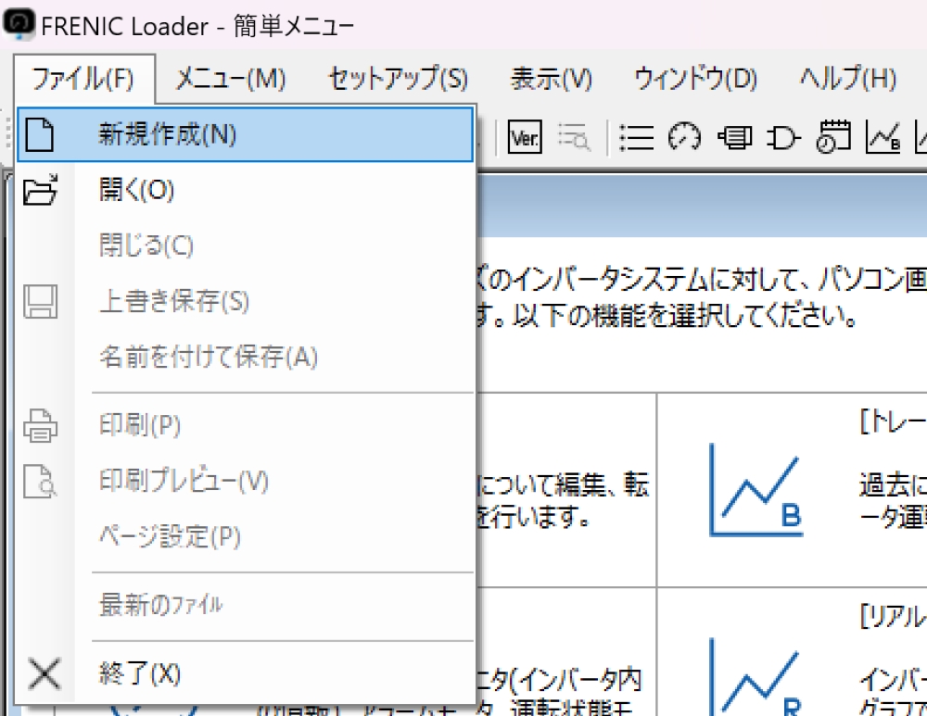
Task: Click the FRENIC Loader app icon in title bar
Action: [19, 25]
